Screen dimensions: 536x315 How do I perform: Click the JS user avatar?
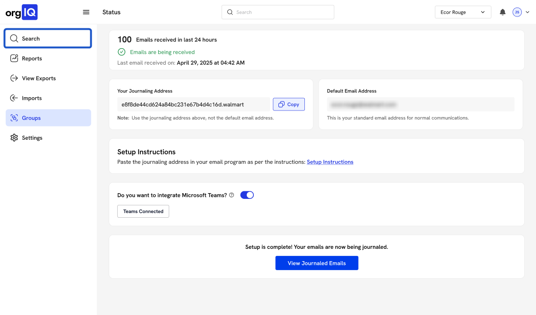pyautogui.click(x=517, y=12)
